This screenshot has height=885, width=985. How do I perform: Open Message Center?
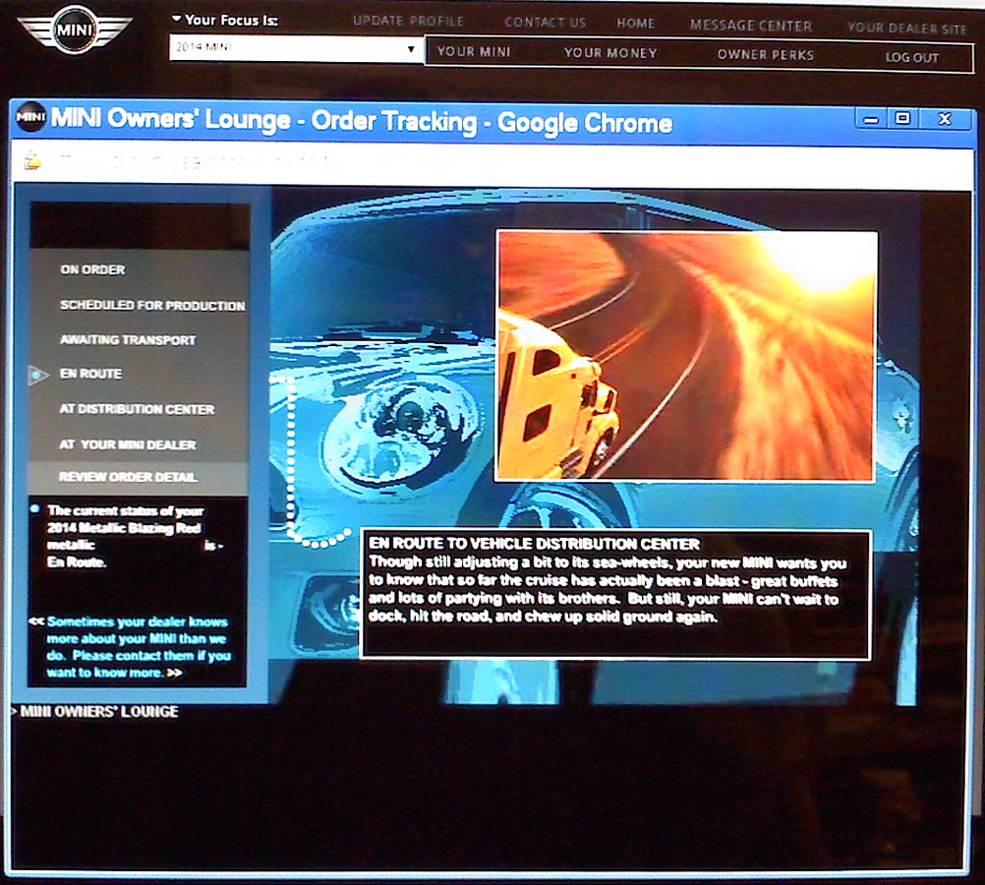click(751, 26)
